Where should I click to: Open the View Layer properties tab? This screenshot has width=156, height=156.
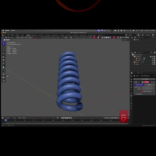(131, 84)
